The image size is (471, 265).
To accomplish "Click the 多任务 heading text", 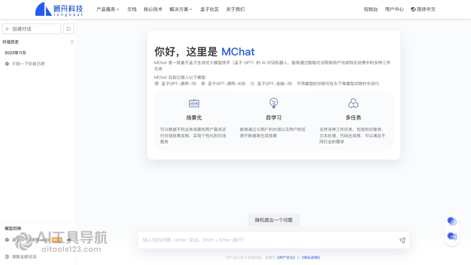I will [353, 117].
